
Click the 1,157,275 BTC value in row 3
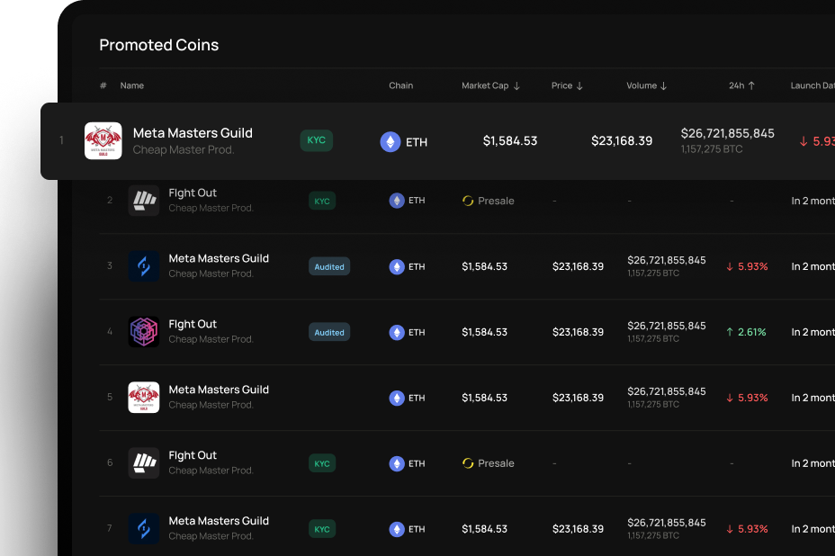click(653, 274)
